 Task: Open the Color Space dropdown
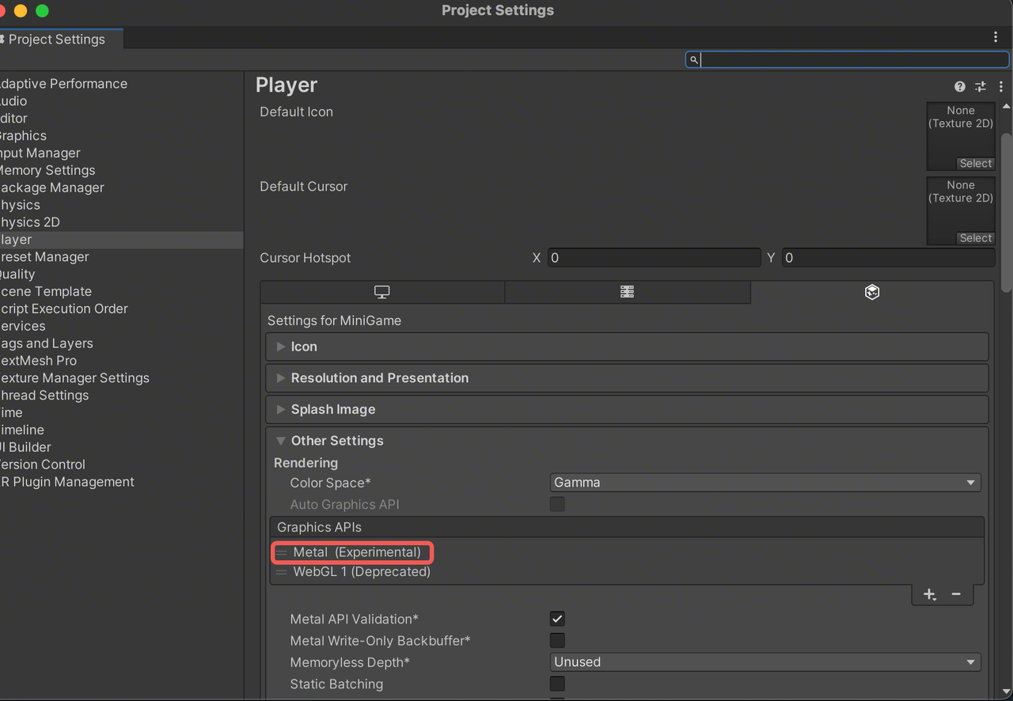[x=764, y=483]
